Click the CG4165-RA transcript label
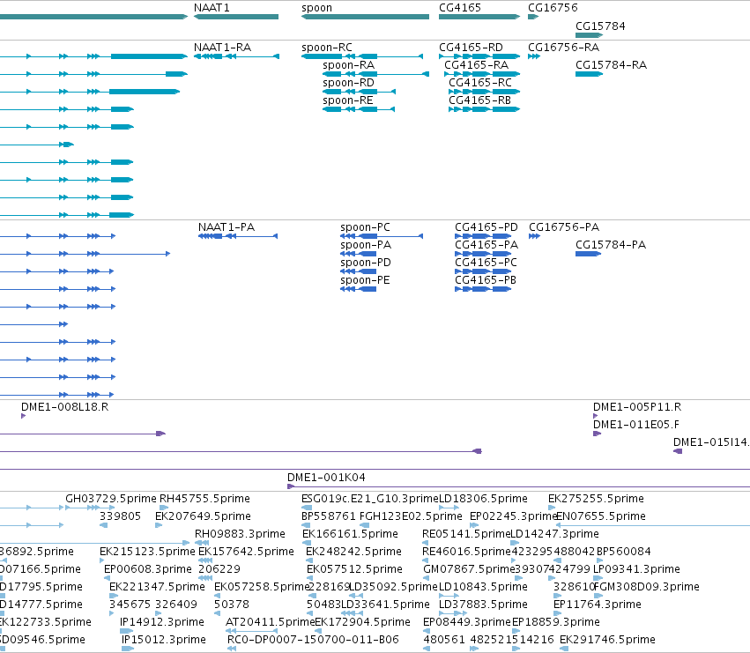Viewport: 750px width, 653px height. (476, 65)
